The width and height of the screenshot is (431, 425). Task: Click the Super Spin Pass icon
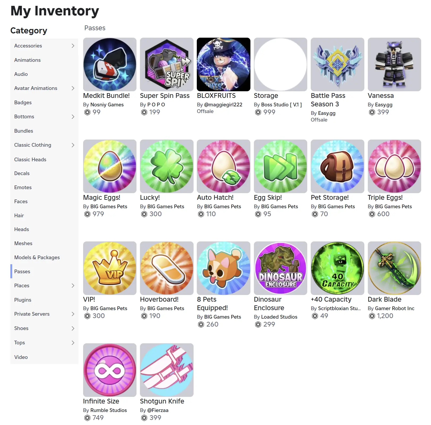point(167,64)
